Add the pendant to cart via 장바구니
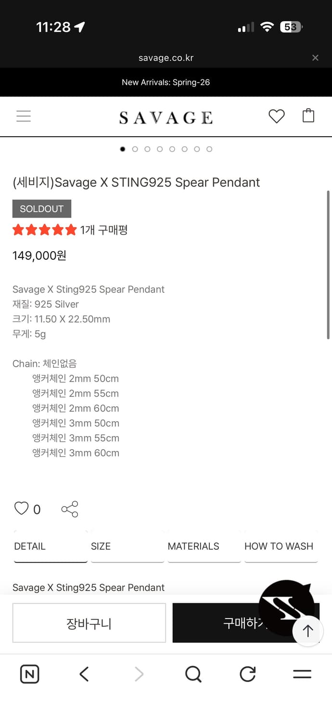Screen dimensions: 332x722 (x=89, y=622)
